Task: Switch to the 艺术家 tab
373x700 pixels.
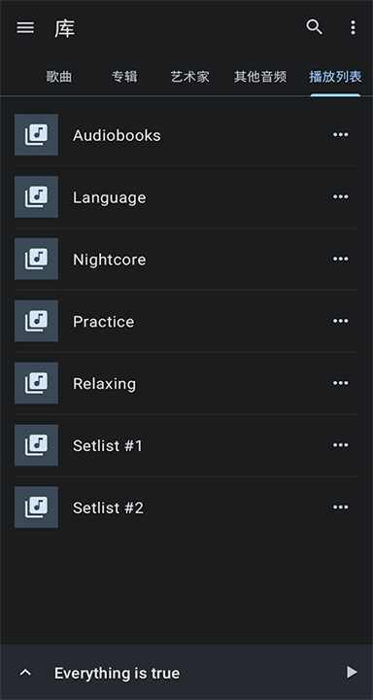Action: [x=189, y=77]
